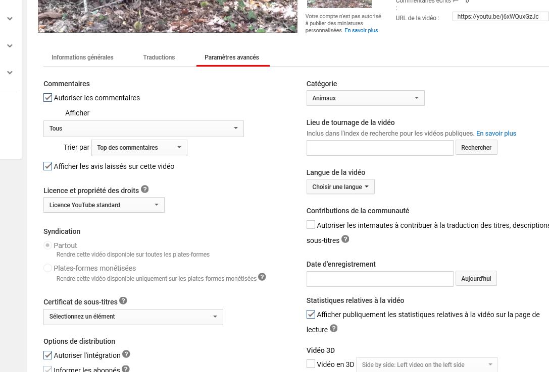Click help icon next to Informer les abonnés
Viewport: 549px width, 372px height.
pos(126,369)
